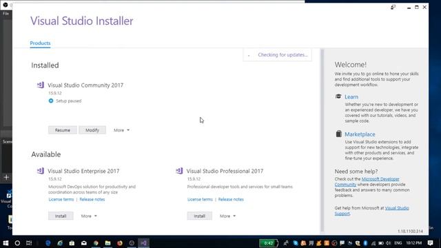Screen dimensions: 441x248
Task: Click the Setup paused status icon
Action: 51,101
